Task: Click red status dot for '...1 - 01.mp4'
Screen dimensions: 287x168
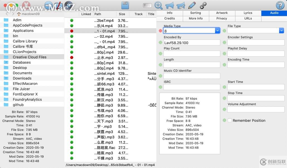Action: coord(72,31)
